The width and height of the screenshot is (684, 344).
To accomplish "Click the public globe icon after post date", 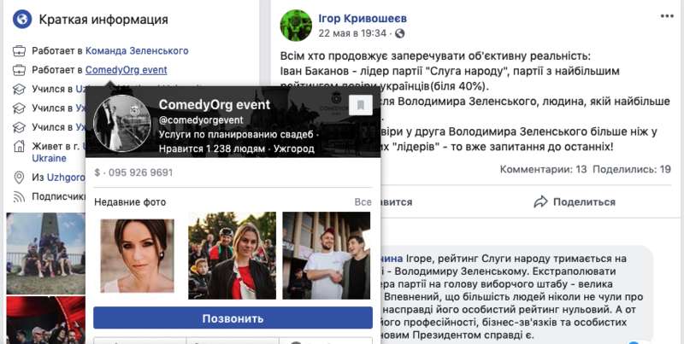I will pyautogui.click(x=399, y=33).
